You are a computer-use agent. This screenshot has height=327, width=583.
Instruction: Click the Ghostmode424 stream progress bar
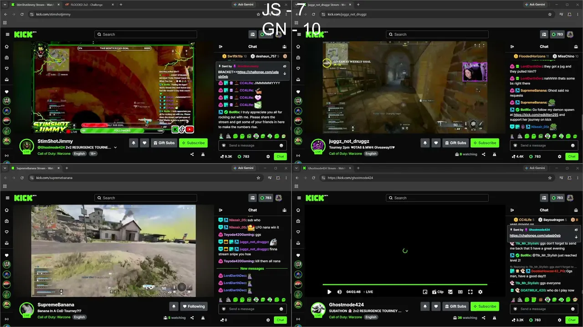pyautogui.click(x=405, y=285)
